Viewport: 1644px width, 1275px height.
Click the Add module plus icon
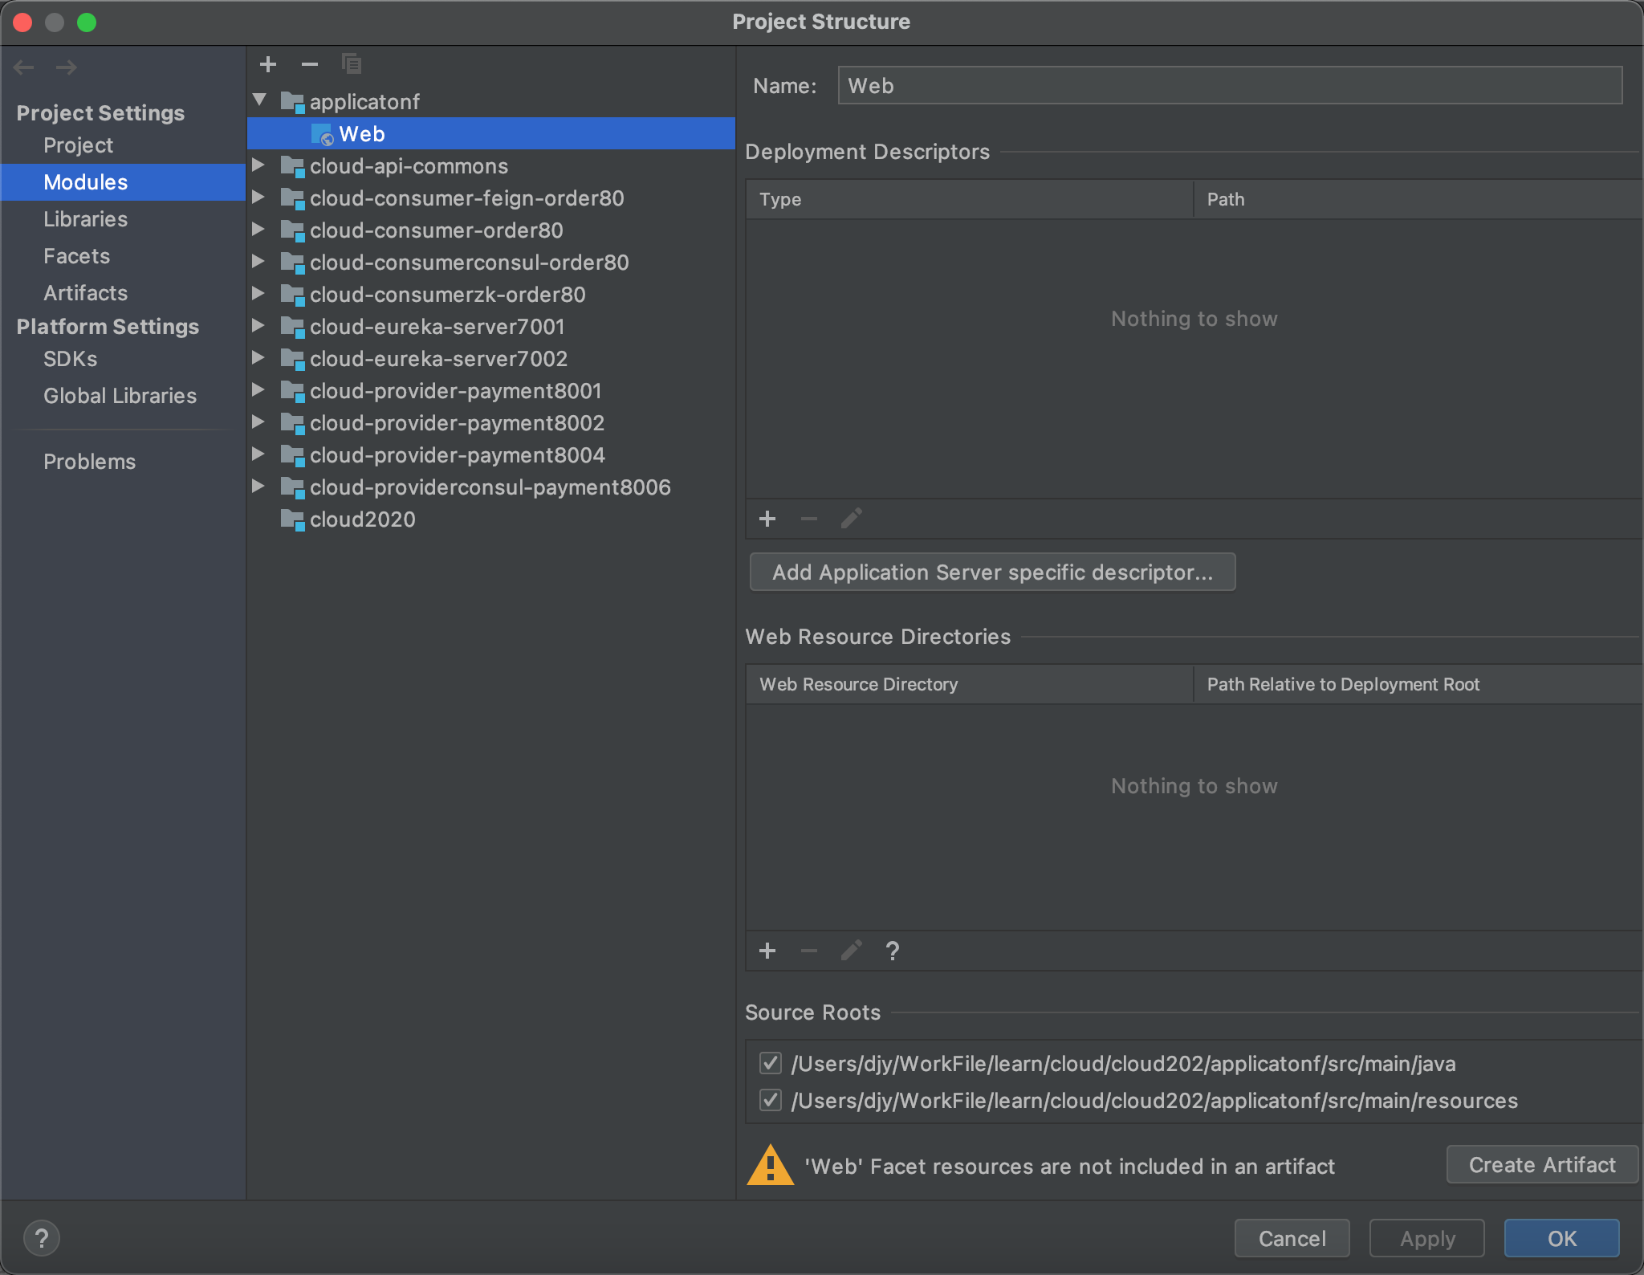point(268,64)
